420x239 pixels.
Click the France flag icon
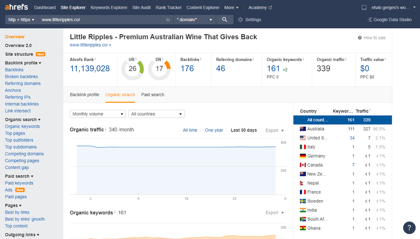pos(303,192)
